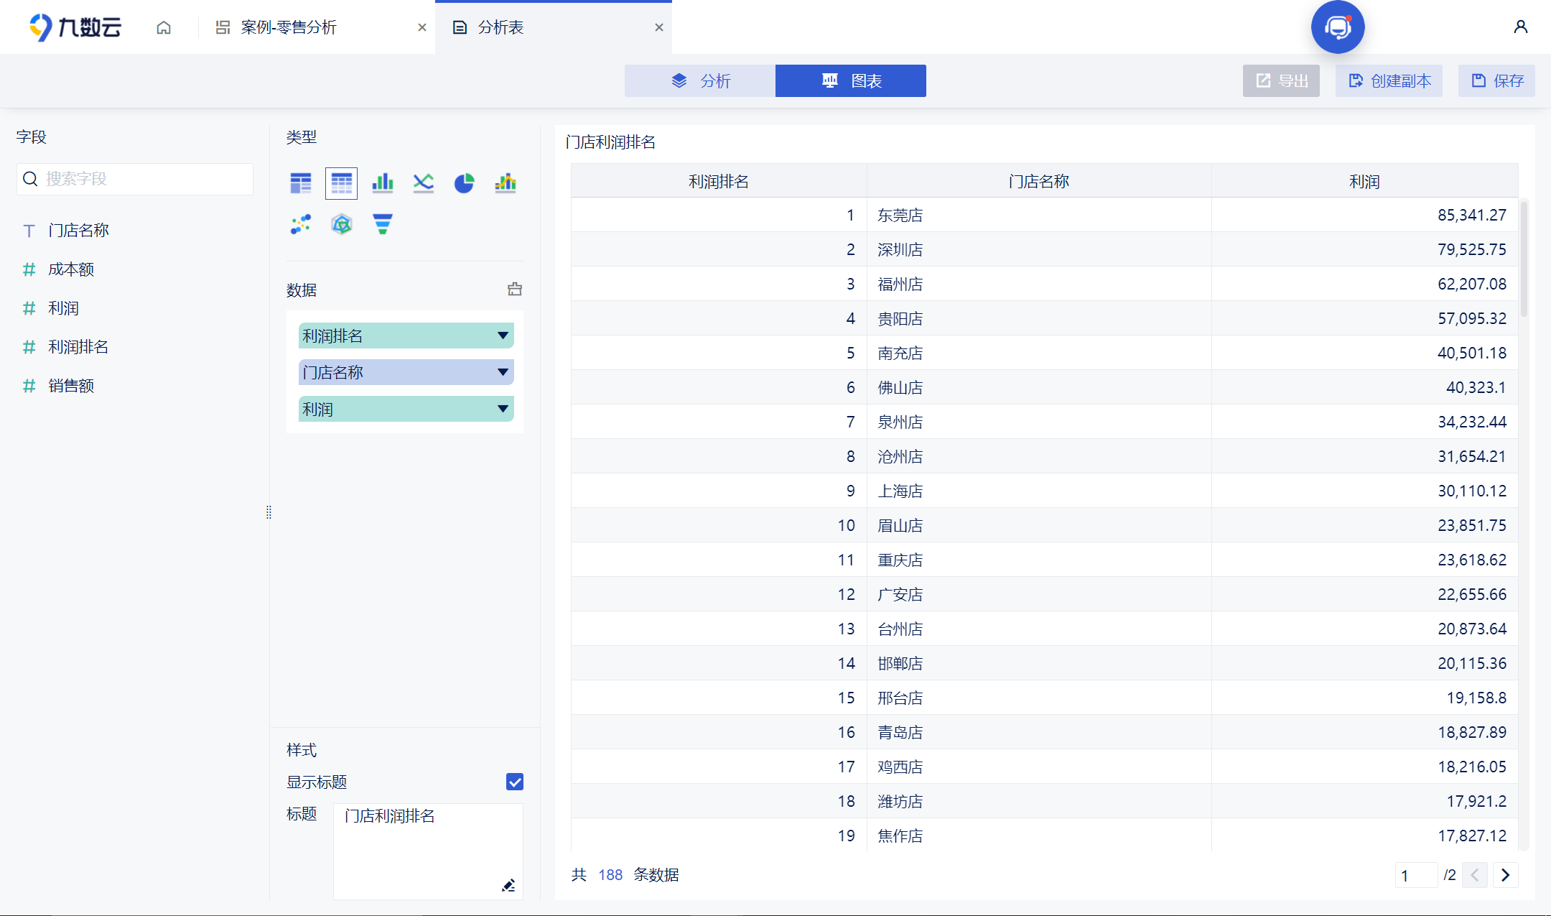Switch to the 分析 tab

700,80
